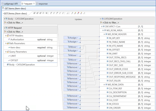The height and width of the screenshot is (111, 156).
Task: Click the DK1APIC1-Con structure icon
Action: point(104,26)
